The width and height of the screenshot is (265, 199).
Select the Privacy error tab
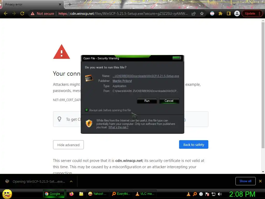tap(32, 4)
